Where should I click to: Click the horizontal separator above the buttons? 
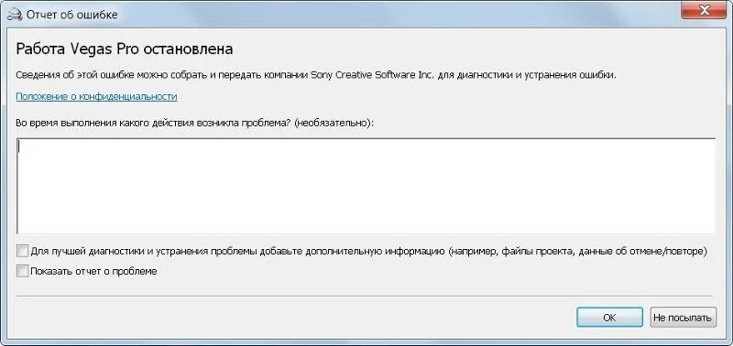(365, 296)
